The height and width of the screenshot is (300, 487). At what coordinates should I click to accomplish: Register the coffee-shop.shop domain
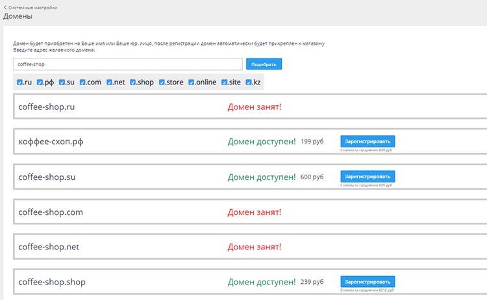(368, 282)
